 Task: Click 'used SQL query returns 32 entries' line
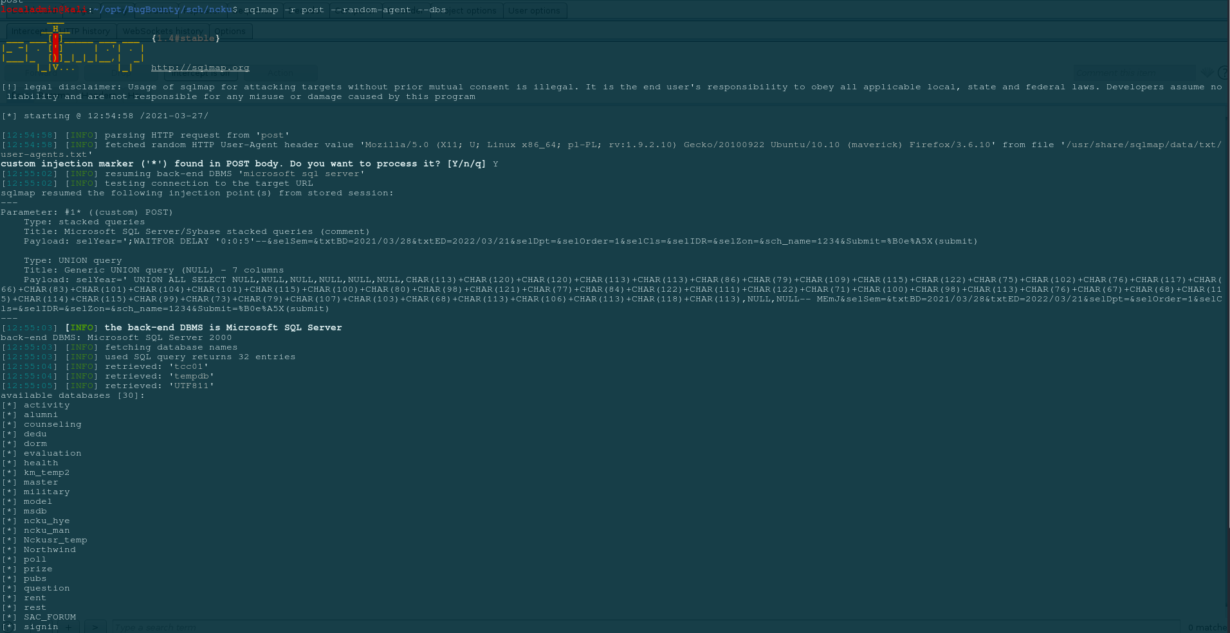tap(149, 357)
